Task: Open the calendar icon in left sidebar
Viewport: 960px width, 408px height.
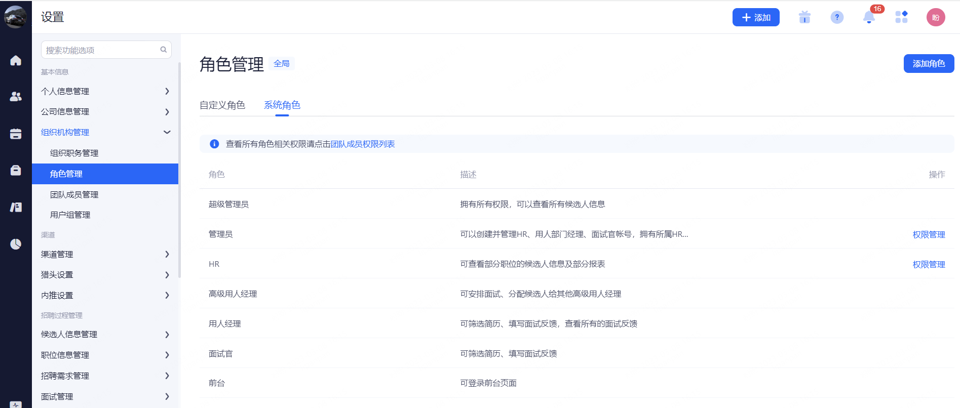Action: pos(16,134)
